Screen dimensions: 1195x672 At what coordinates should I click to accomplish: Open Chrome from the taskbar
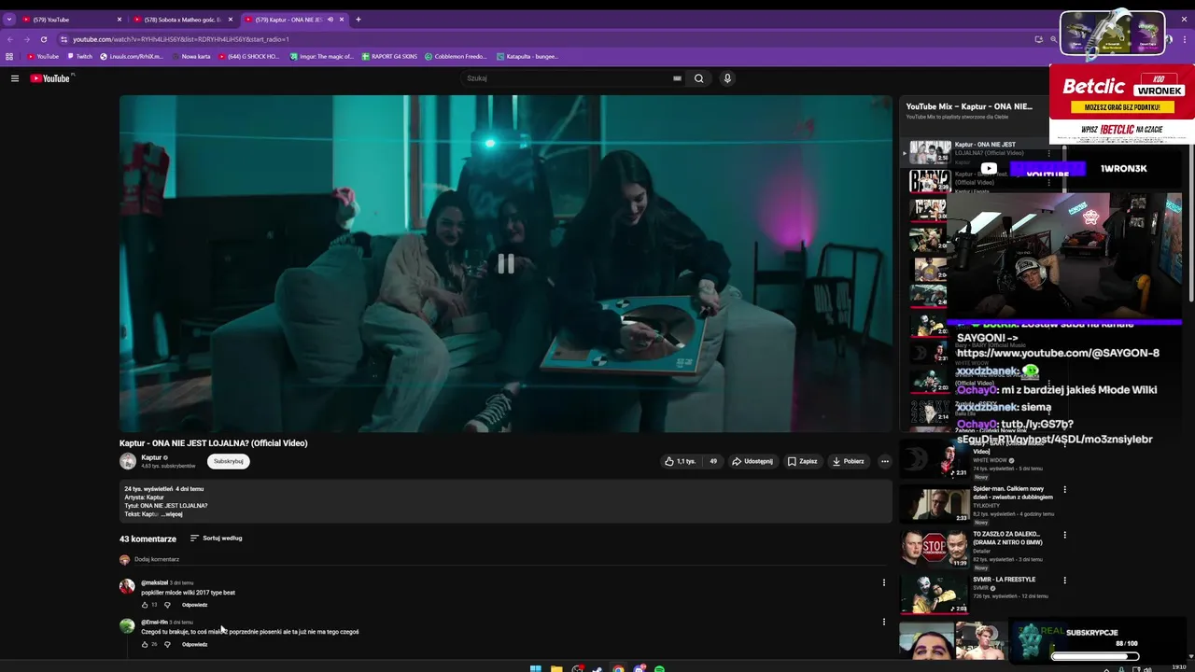pyautogui.click(x=618, y=668)
